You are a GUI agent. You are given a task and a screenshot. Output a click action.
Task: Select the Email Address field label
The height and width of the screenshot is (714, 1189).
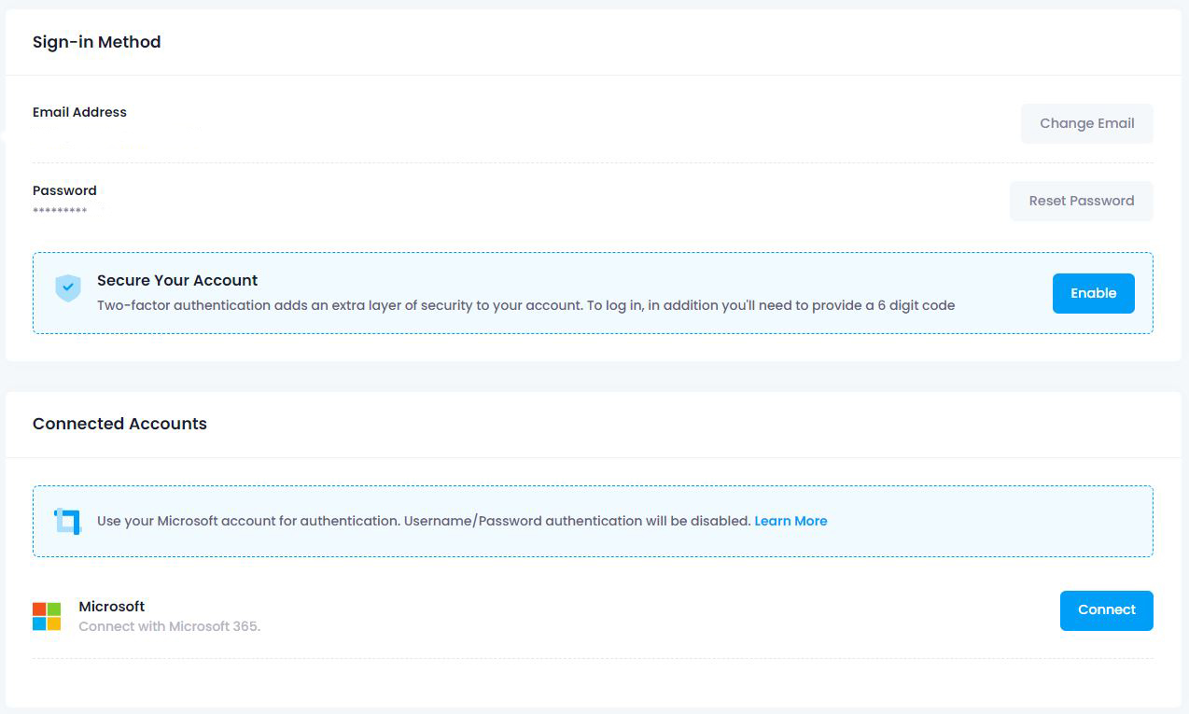tap(79, 112)
